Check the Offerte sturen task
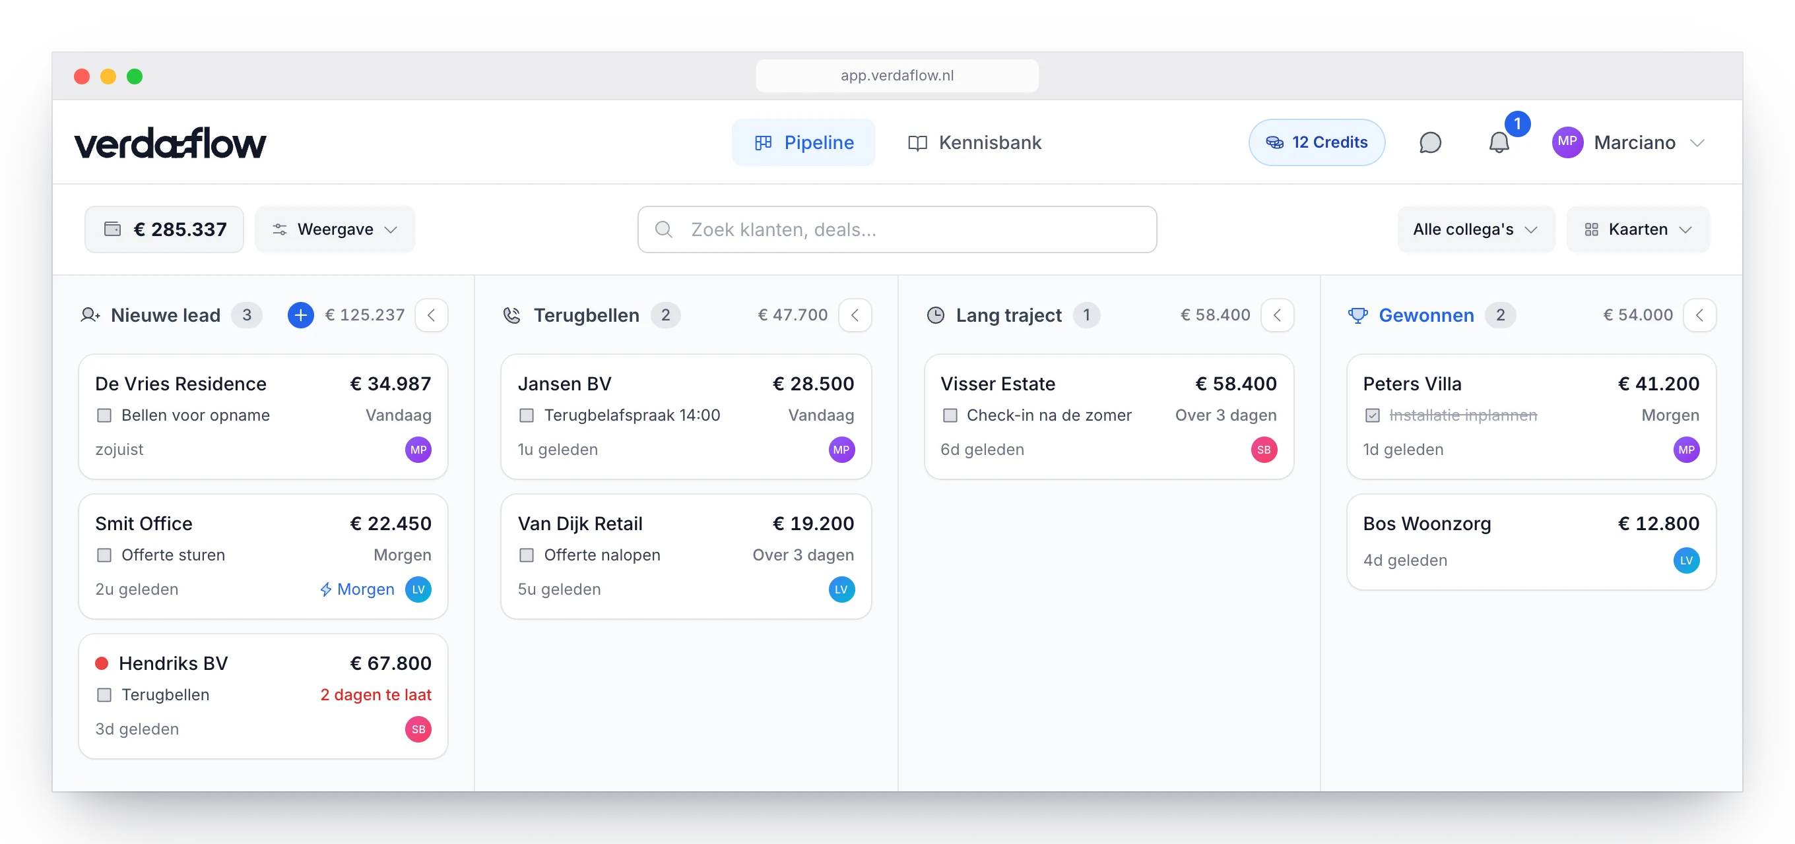The width and height of the screenshot is (1795, 844). click(x=104, y=556)
